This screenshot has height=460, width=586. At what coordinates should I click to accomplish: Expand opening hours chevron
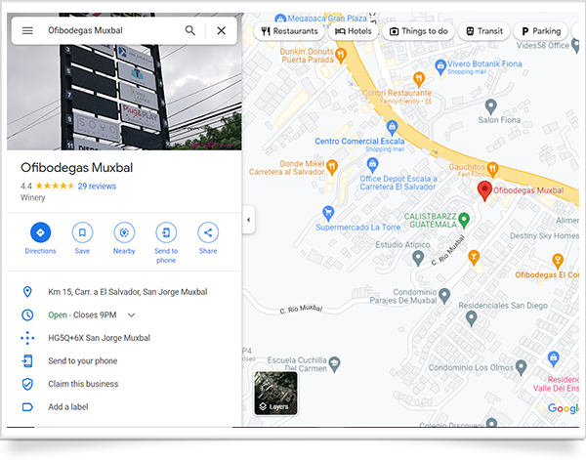coord(131,315)
